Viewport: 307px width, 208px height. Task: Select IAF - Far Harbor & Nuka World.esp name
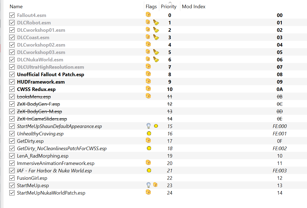55,171
